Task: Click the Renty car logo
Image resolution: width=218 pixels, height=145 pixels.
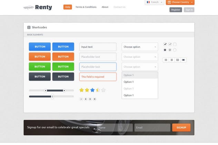Action: pos(29,7)
